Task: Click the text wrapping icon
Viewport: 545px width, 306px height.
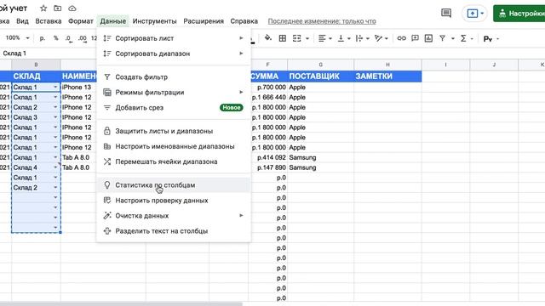Action: (359, 38)
